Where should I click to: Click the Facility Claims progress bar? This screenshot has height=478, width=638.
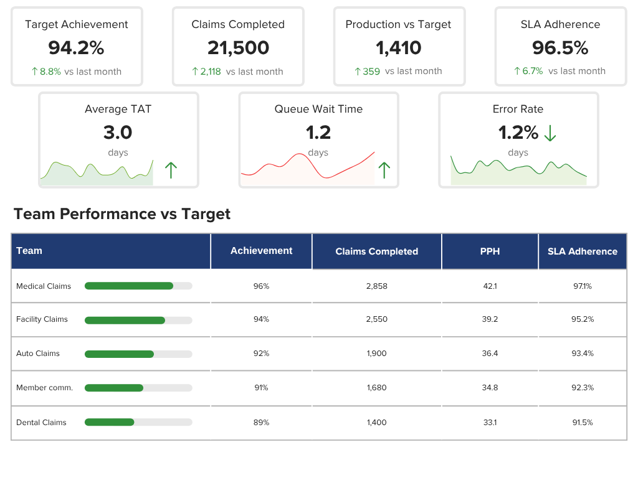click(x=138, y=321)
